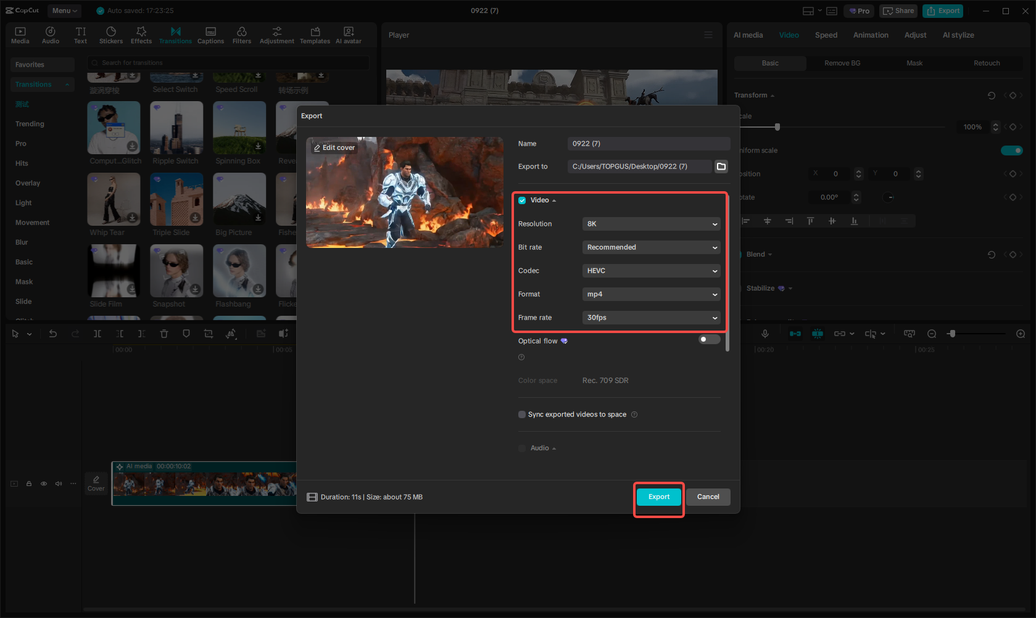The height and width of the screenshot is (618, 1036).
Task: Click the Optical flow help question icon
Action: pos(521,357)
